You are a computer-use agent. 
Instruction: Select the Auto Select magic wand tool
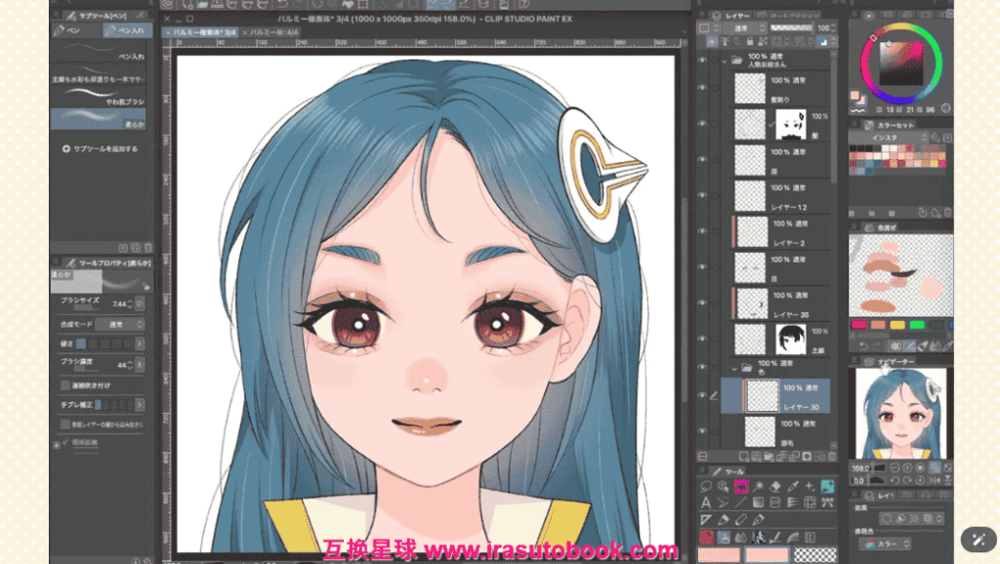point(756,486)
